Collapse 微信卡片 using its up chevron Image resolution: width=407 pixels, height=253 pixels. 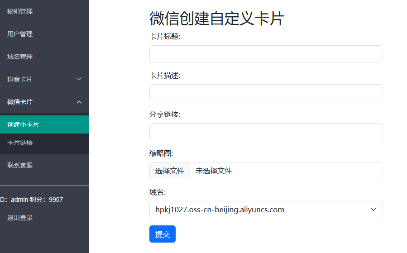(79, 102)
